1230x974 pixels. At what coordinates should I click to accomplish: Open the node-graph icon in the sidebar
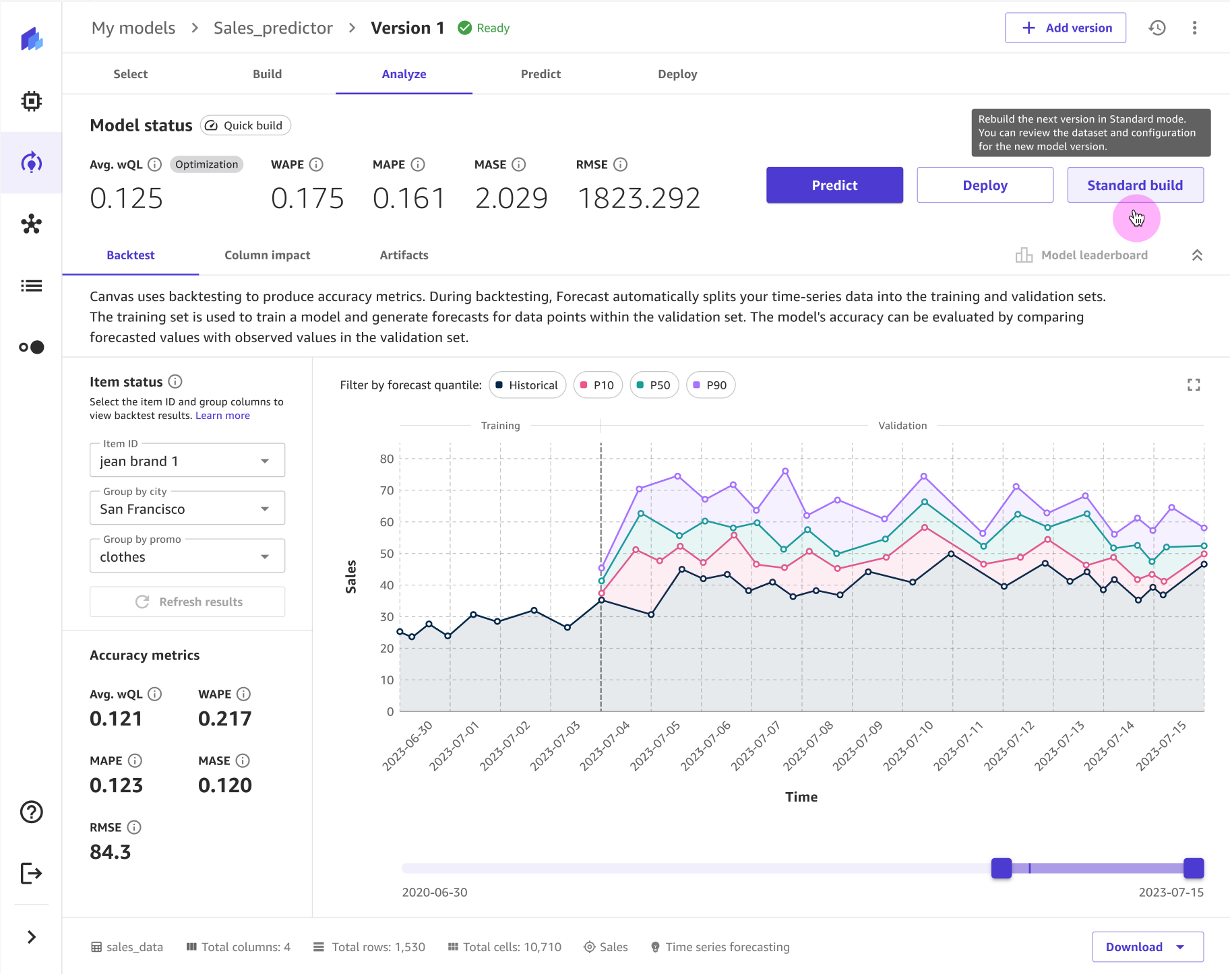[31, 225]
